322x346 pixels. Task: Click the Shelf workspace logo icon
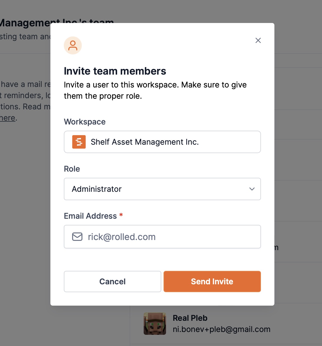click(79, 142)
